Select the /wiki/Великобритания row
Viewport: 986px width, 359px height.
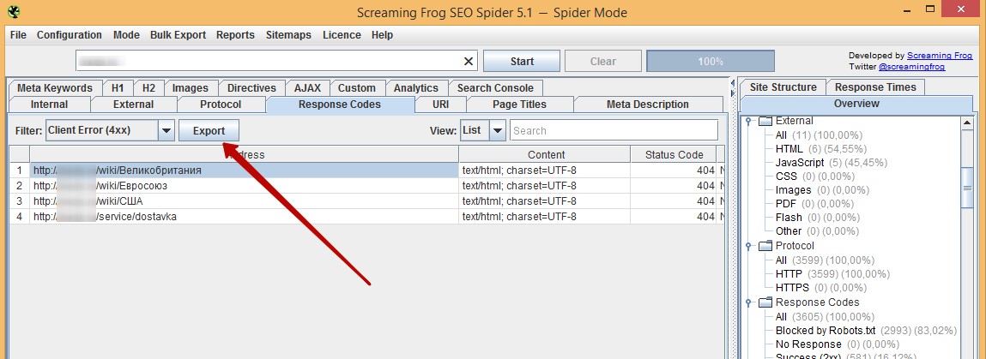[x=367, y=171]
